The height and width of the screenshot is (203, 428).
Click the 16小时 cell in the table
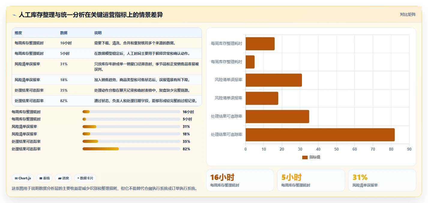[x=66, y=43]
